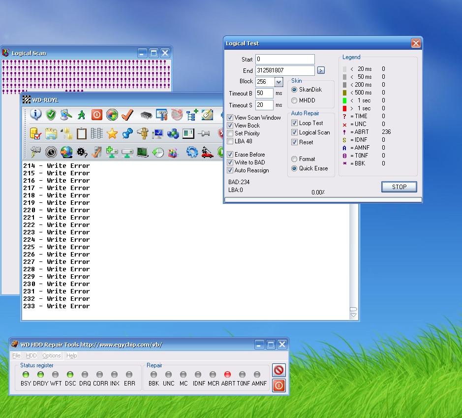
Task: Click the arrow button beside End field
Action: 321,70
